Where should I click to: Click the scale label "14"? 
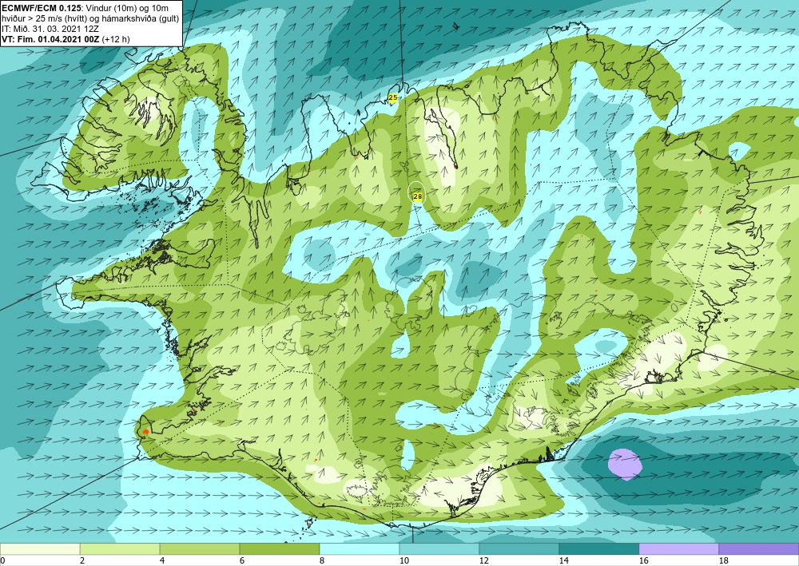point(563,560)
